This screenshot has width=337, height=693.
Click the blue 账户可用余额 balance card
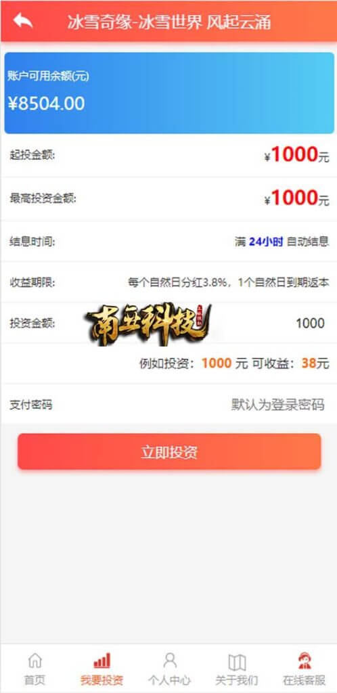click(169, 93)
